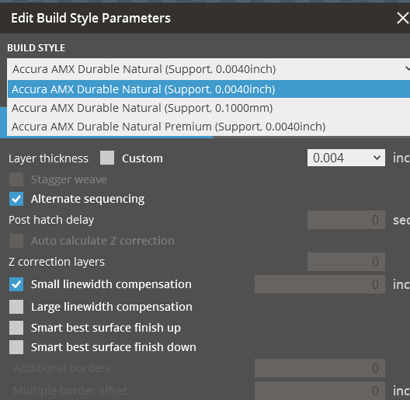Image resolution: width=410 pixels, height=400 pixels.
Task: Click the Z correction layers value field
Action: pyautogui.click(x=346, y=262)
